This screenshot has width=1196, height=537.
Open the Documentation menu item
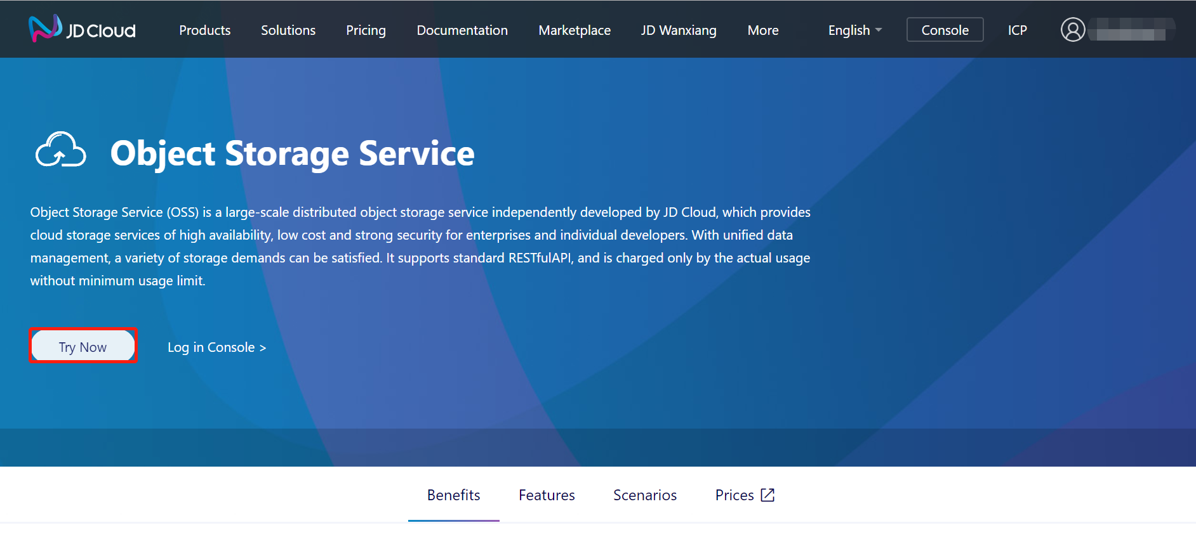point(462,30)
